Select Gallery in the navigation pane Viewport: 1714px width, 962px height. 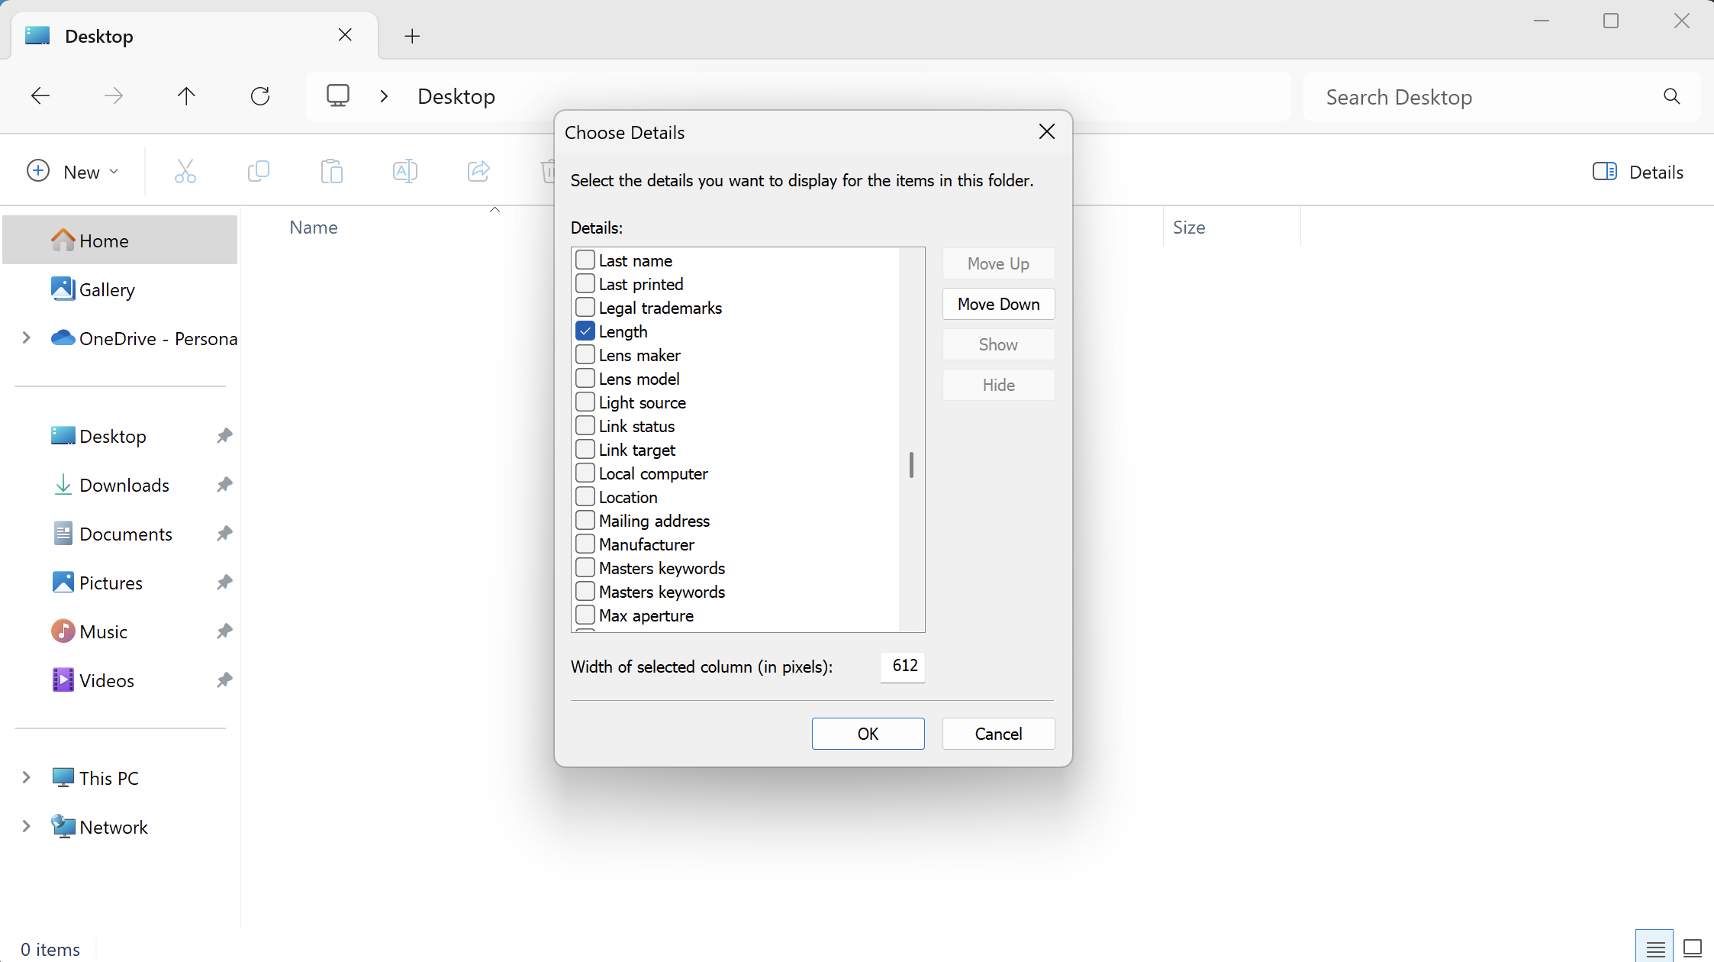pyautogui.click(x=107, y=290)
